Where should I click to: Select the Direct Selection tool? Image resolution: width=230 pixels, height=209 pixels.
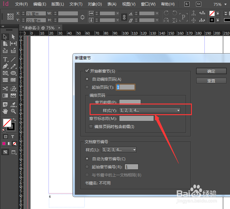coord(13,37)
